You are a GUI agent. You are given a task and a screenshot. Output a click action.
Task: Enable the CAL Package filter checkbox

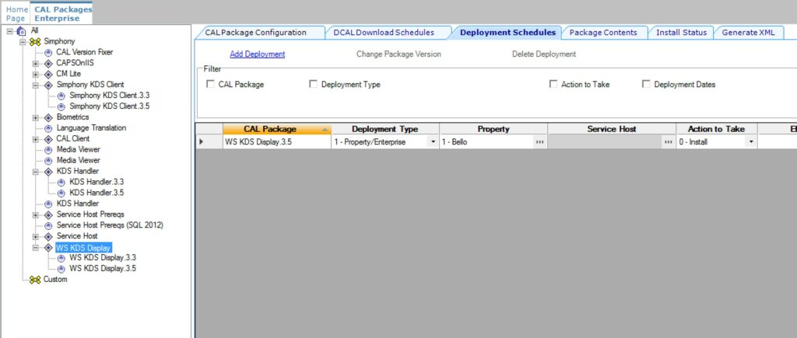point(210,84)
